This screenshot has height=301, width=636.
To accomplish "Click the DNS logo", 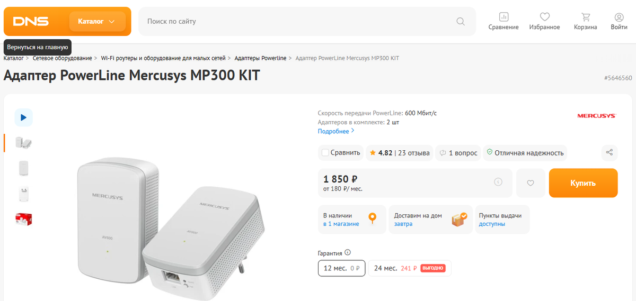I will pos(31,22).
